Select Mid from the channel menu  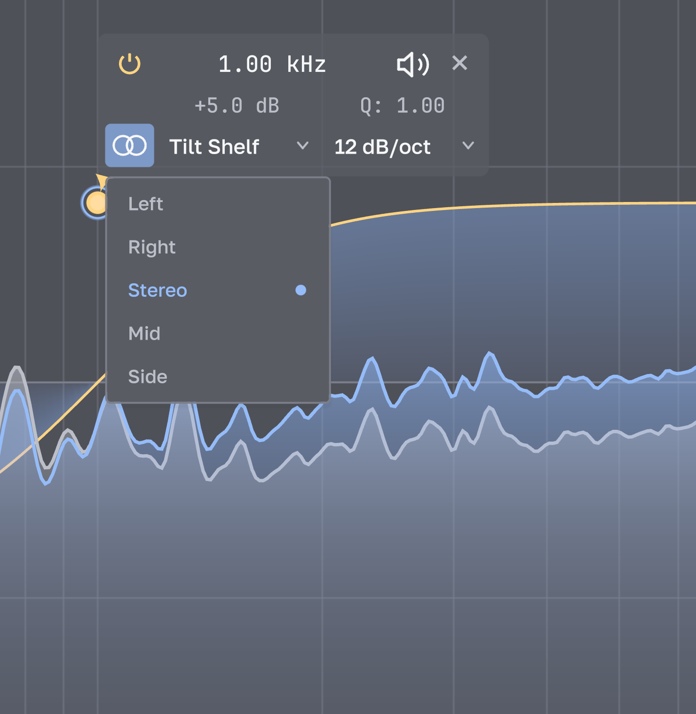pyautogui.click(x=218, y=334)
